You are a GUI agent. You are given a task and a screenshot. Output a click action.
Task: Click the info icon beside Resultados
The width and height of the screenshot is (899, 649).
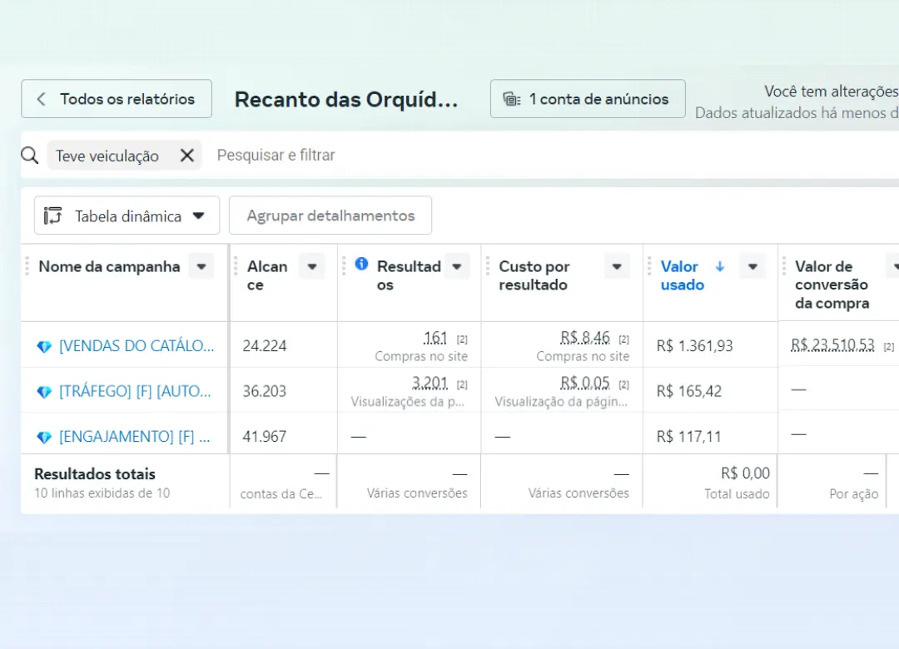361,264
